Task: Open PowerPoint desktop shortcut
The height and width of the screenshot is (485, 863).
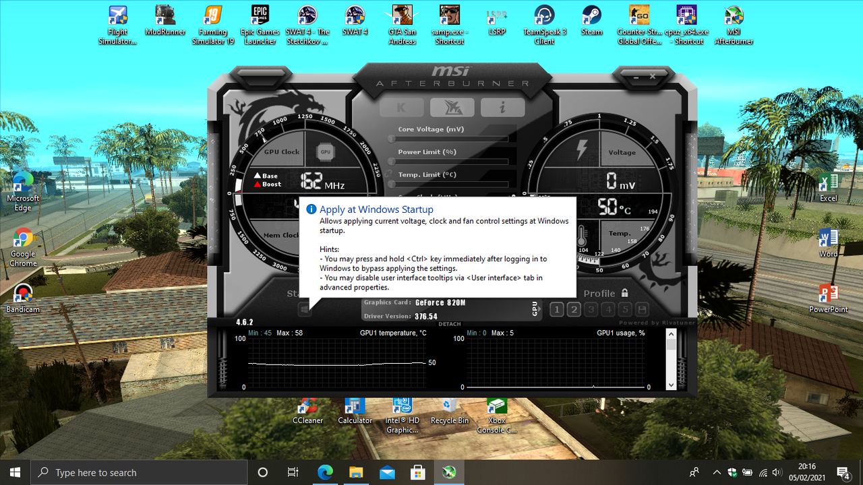Action: click(829, 298)
